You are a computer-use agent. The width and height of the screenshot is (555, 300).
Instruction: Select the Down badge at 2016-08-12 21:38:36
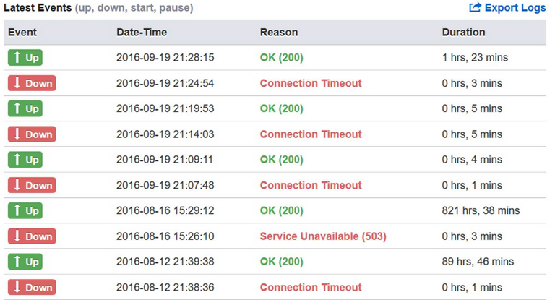pyautogui.click(x=32, y=287)
